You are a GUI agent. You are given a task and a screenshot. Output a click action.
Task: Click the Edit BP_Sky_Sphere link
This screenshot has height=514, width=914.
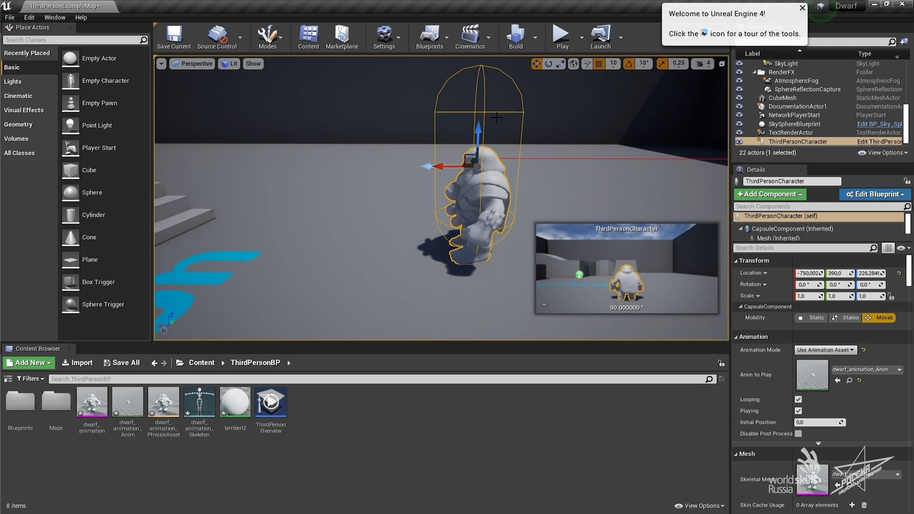880,124
